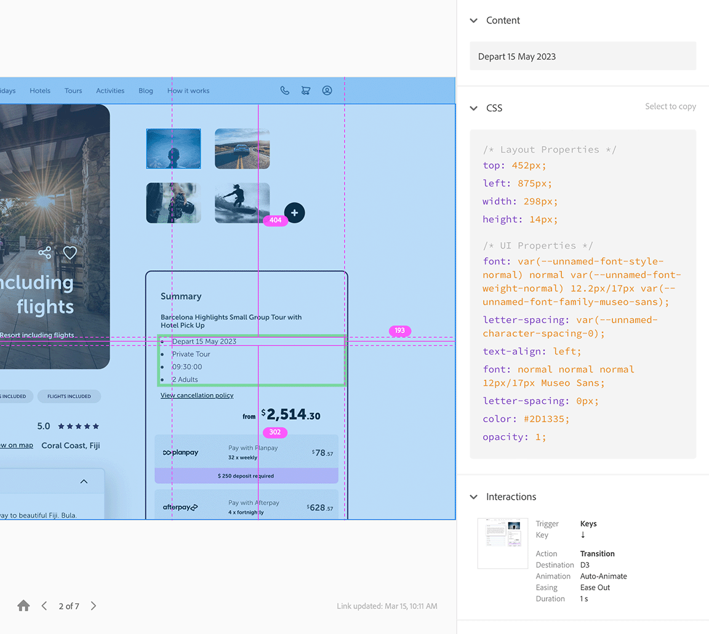Select the camera photographer thumbnail
Screen dimensions: 709x634
pyautogui.click(x=174, y=203)
